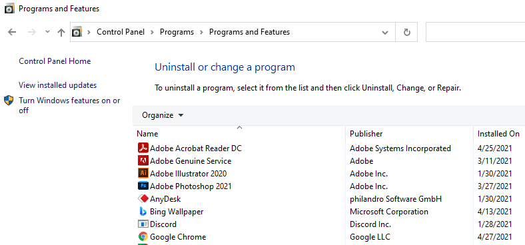Open the recent locations dropdown arrow

[47, 32]
